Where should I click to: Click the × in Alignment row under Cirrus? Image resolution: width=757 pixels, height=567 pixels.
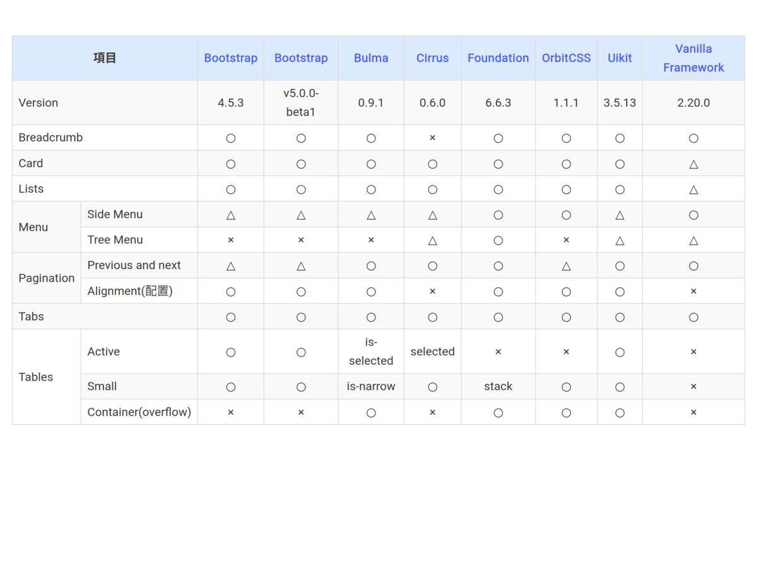click(433, 291)
